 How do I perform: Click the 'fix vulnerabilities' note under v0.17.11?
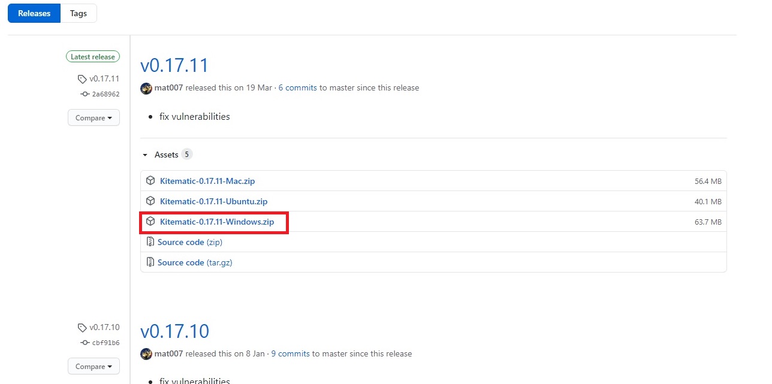click(x=195, y=116)
